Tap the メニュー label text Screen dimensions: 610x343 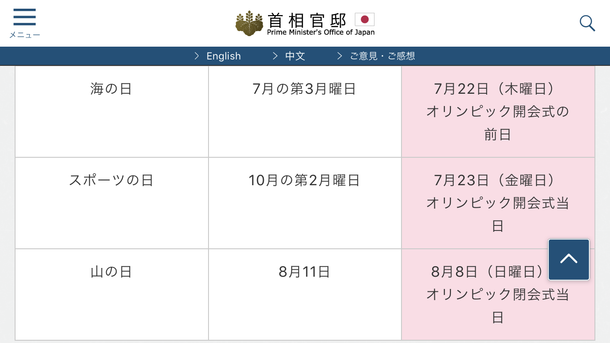pos(25,35)
